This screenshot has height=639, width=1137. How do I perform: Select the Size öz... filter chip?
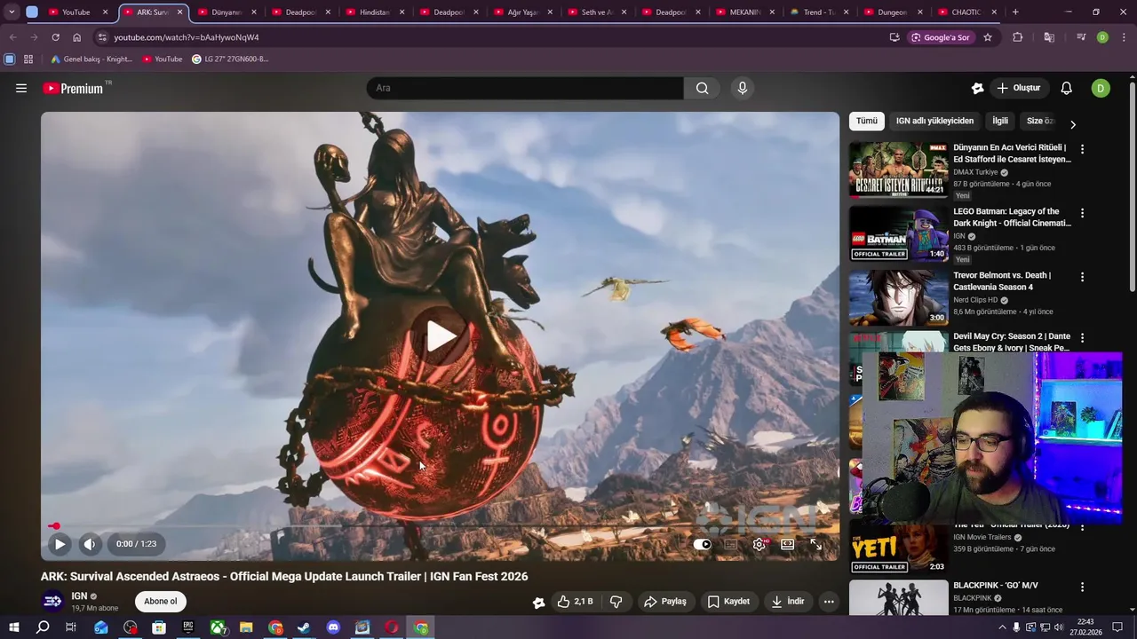1040,121
